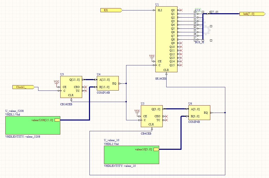Viewport: 269px width, 178px height.
Task: Click the Clock1_ input port
Action: 23,87
